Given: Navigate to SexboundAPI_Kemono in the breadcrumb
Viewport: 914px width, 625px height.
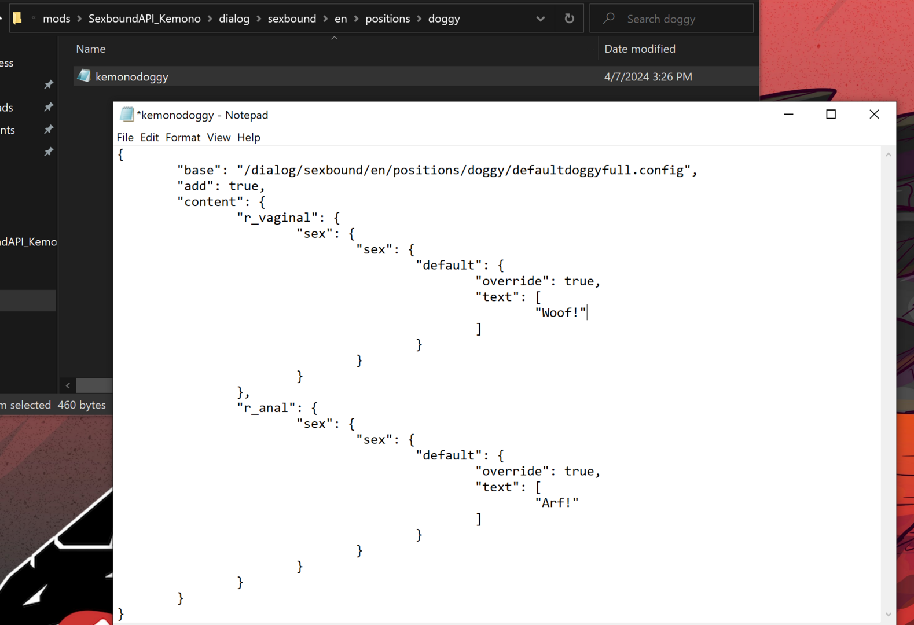Looking at the screenshot, I should tap(145, 19).
